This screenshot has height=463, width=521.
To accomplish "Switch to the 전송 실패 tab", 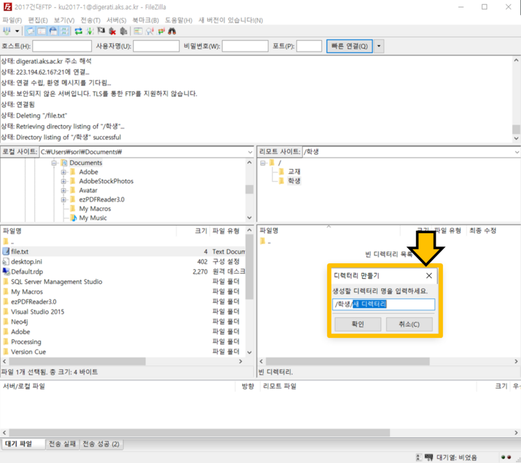I will pos(62,444).
